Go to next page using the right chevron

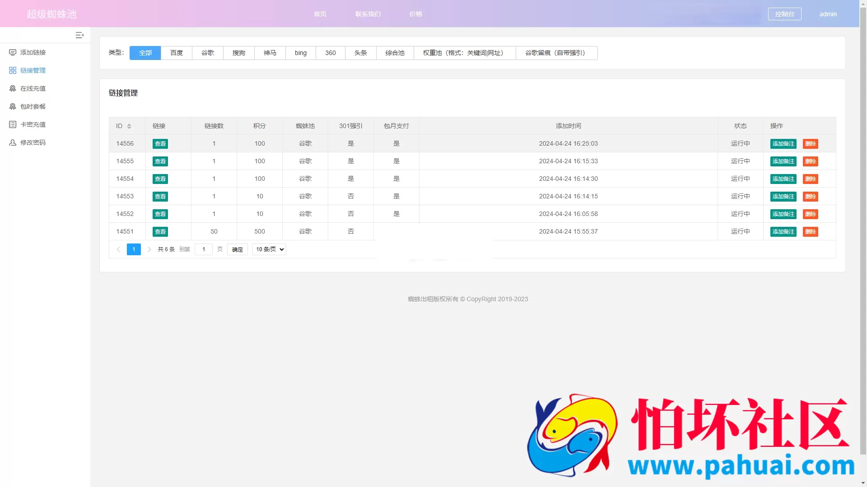149,249
